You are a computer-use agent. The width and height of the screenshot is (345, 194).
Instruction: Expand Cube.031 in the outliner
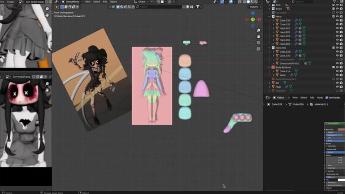273,24
